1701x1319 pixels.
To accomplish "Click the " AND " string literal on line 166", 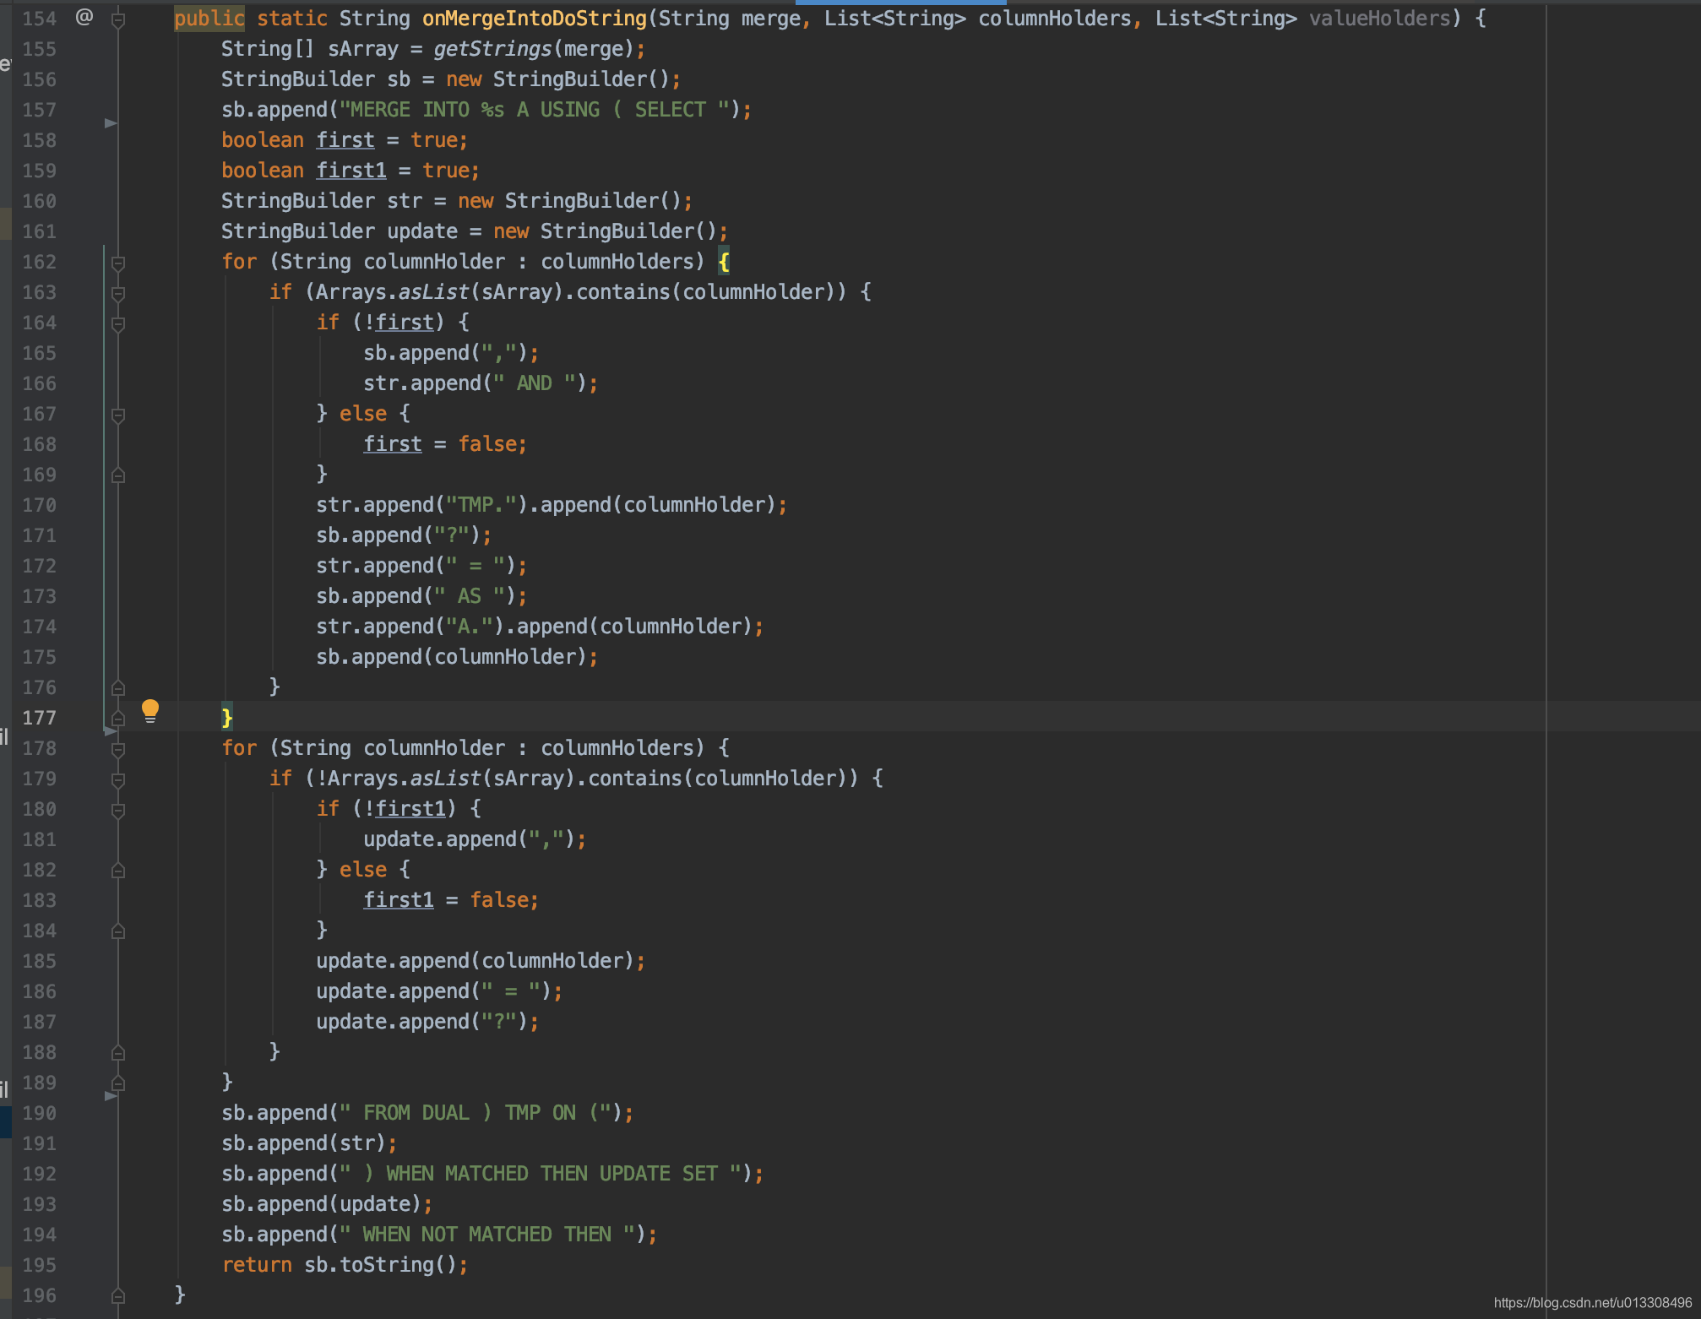I will point(535,383).
